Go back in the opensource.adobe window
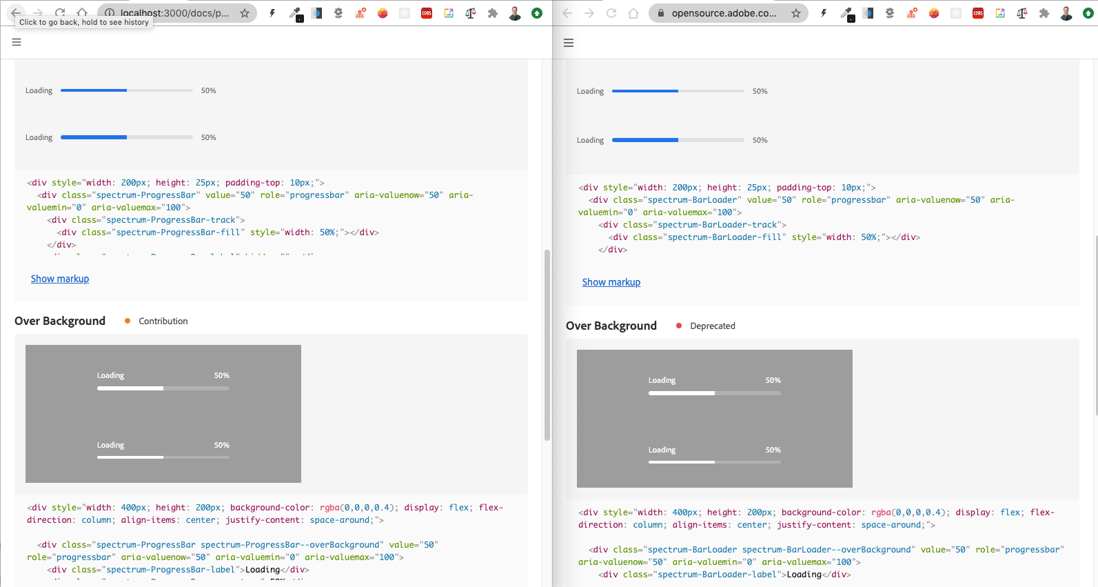Image resolution: width=1098 pixels, height=587 pixels. click(567, 13)
